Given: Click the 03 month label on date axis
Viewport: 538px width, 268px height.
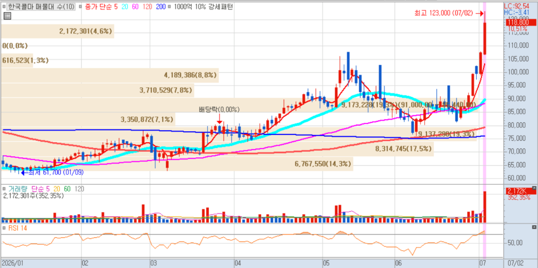Looking at the screenshot, I should 154,264.
